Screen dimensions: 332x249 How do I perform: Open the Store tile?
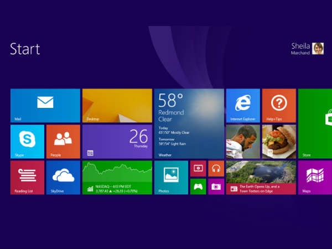click(315, 123)
